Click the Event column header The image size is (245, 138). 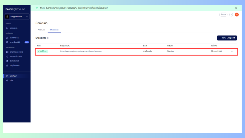[145, 46]
